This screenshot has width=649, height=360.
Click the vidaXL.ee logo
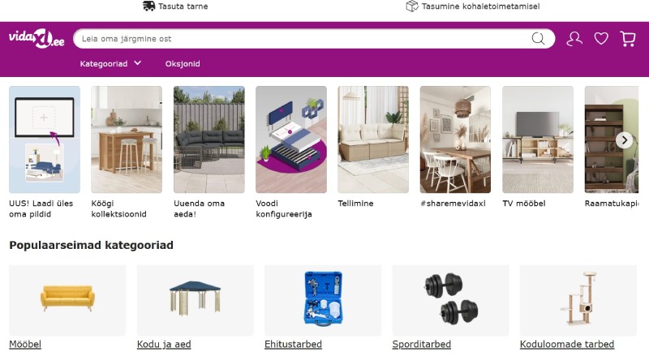(x=37, y=38)
